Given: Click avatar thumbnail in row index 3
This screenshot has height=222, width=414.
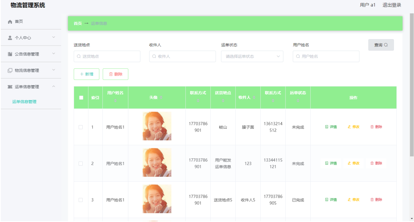Looking at the screenshot, I should click(x=157, y=199).
